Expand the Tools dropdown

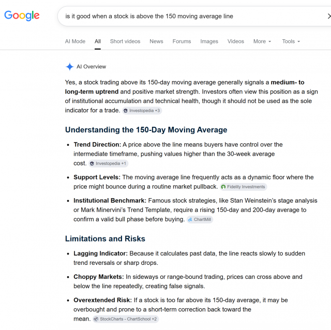click(x=291, y=41)
